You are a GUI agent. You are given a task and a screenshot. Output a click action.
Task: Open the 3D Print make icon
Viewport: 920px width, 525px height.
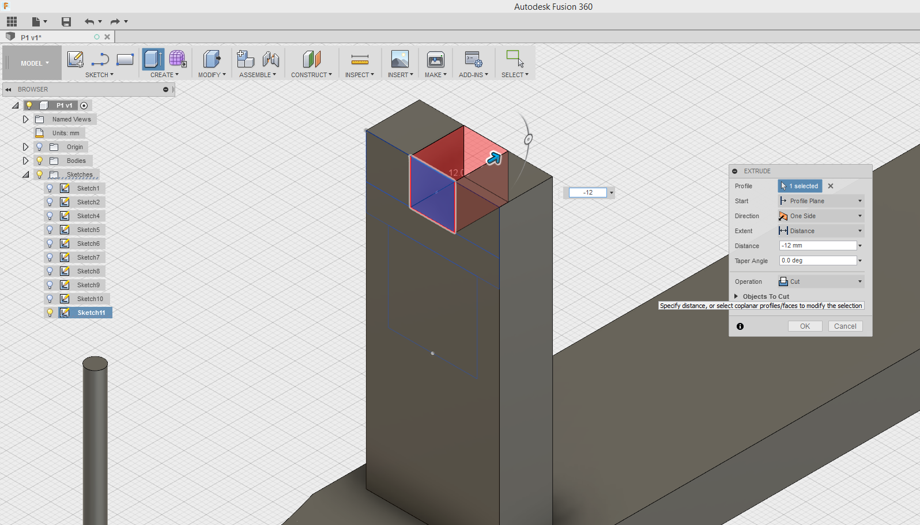point(435,59)
